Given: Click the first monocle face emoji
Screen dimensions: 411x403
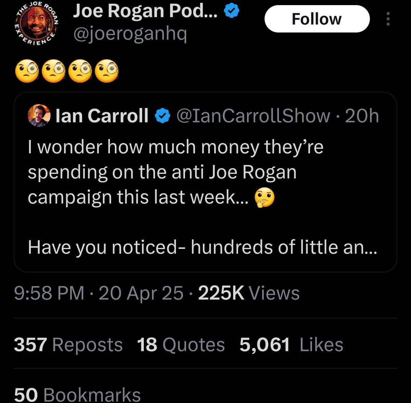Looking at the screenshot, I should pos(27,71).
